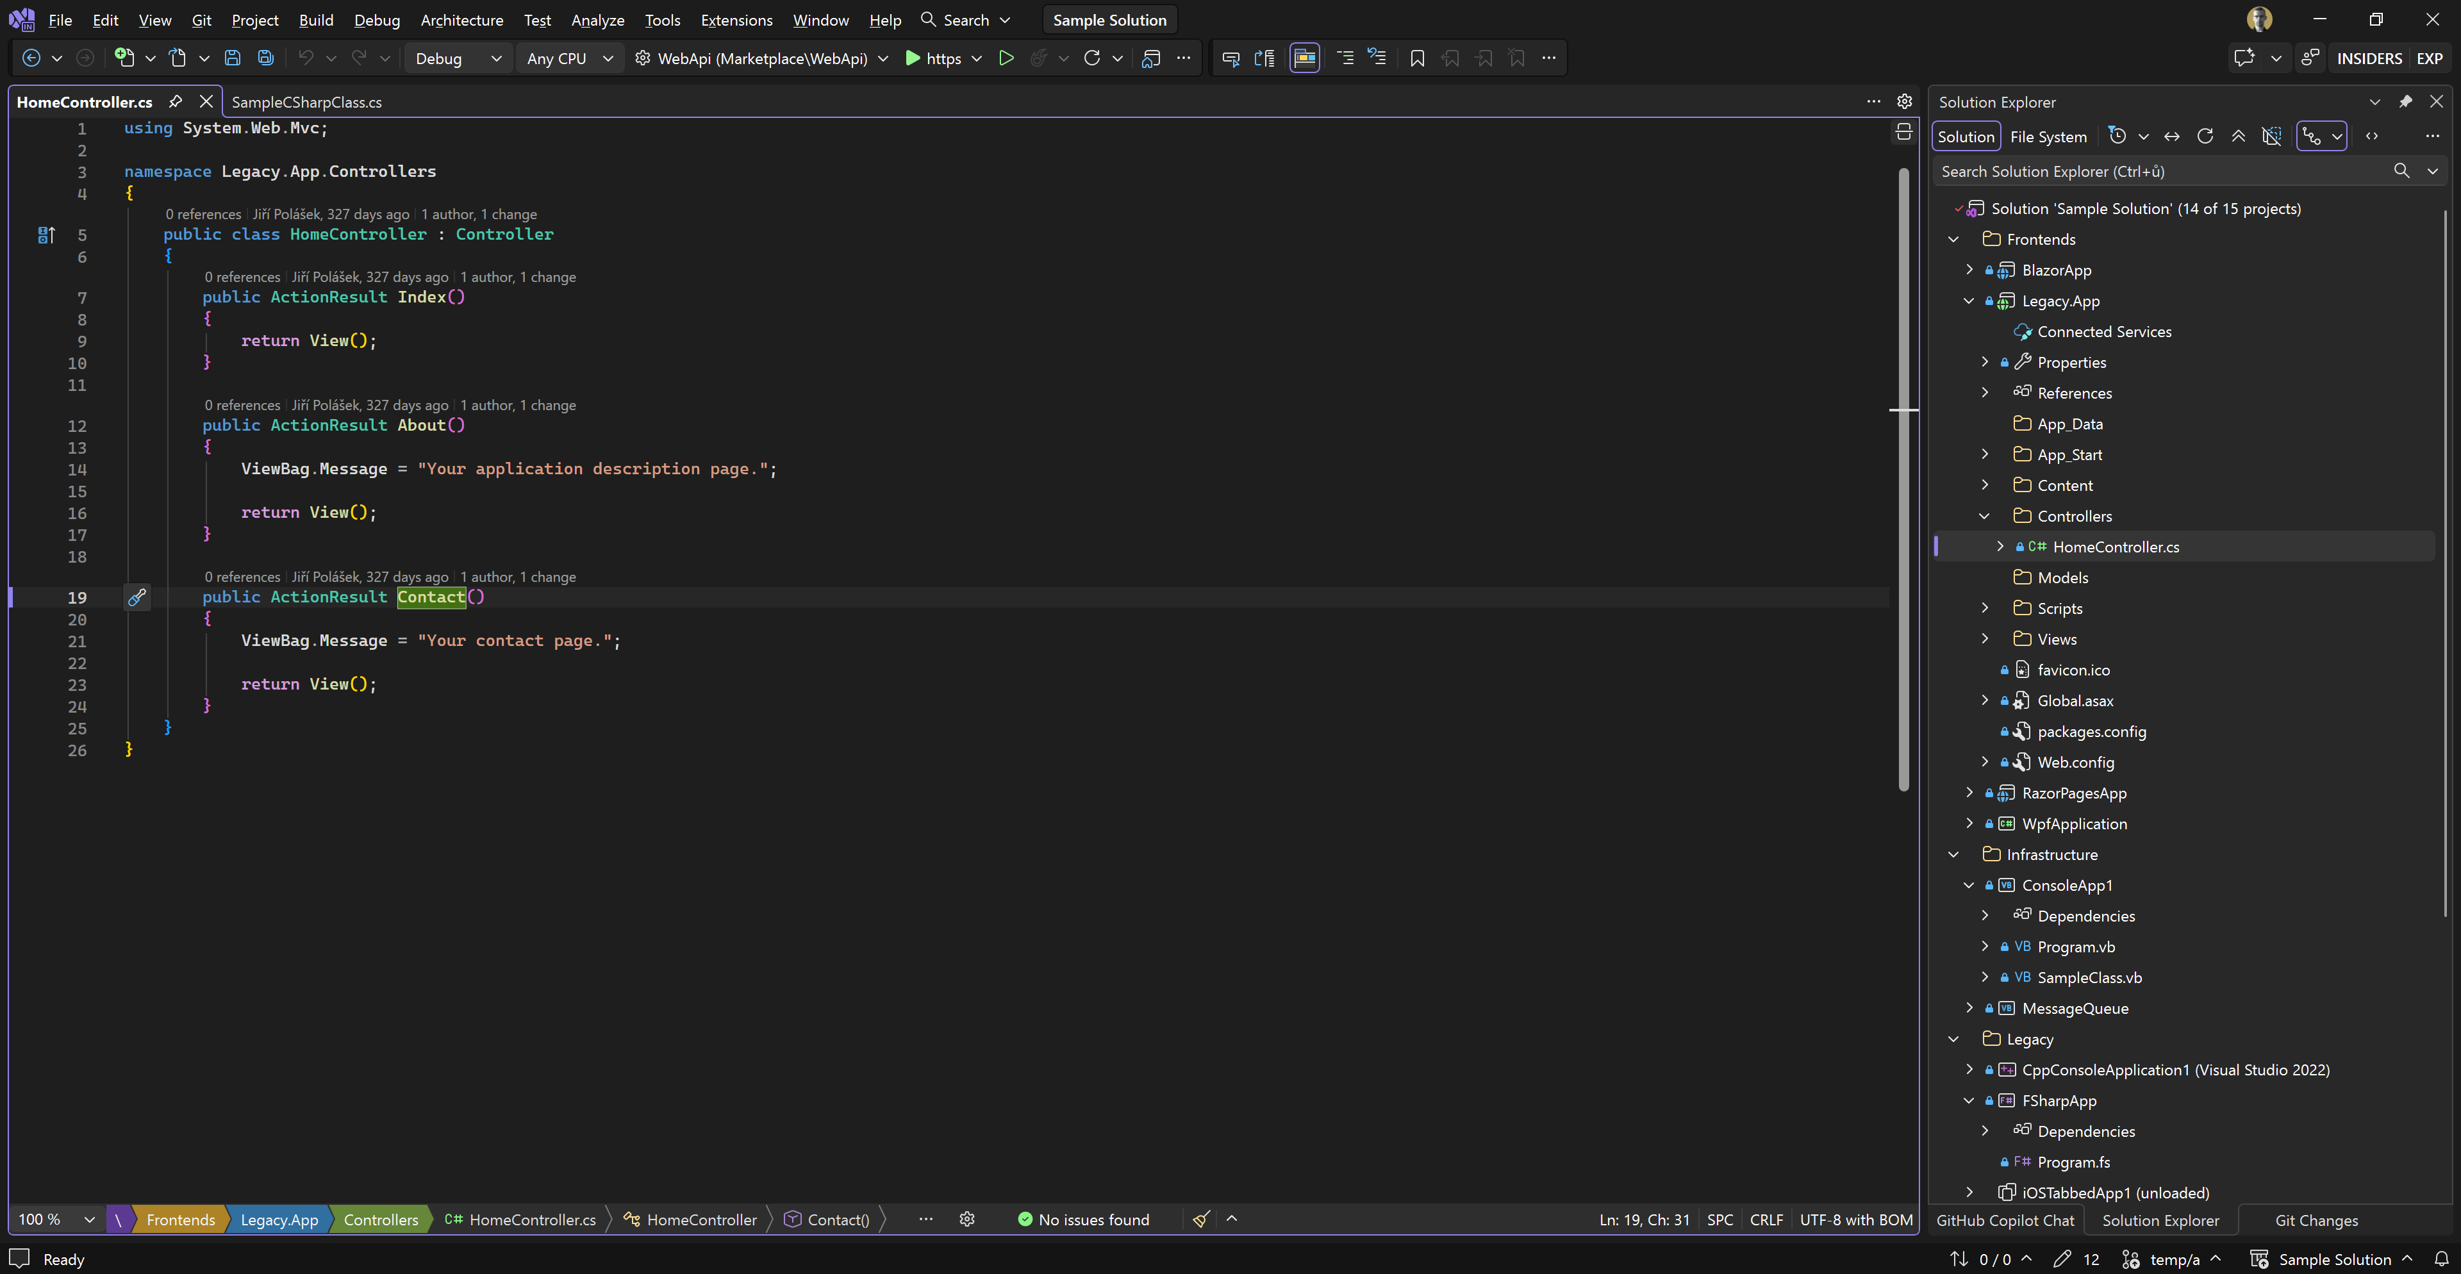This screenshot has width=2461, height=1274.
Task: Switch to SampleCSharpClass.cs tab
Action: pos(307,102)
